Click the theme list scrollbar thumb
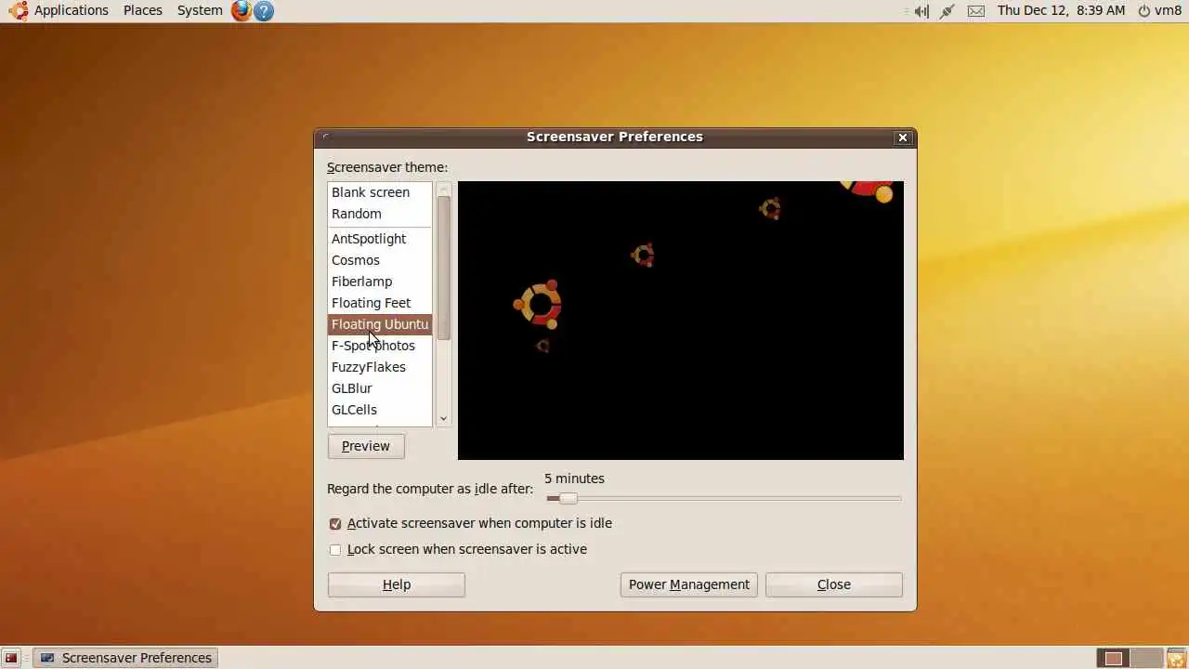The height and width of the screenshot is (669, 1189). (x=443, y=268)
